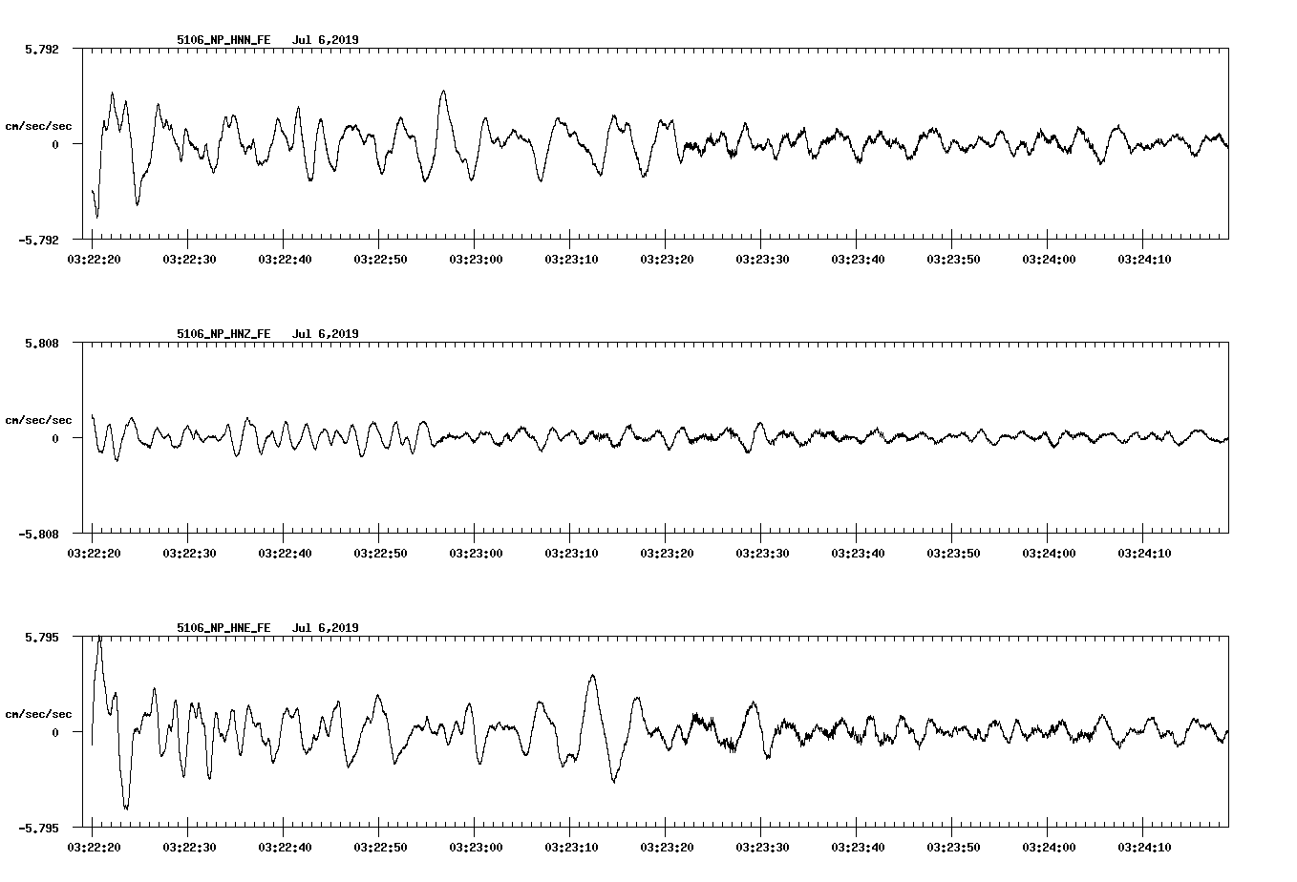Click Jul 6,2019 date on HNE plot

coord(326,628)
